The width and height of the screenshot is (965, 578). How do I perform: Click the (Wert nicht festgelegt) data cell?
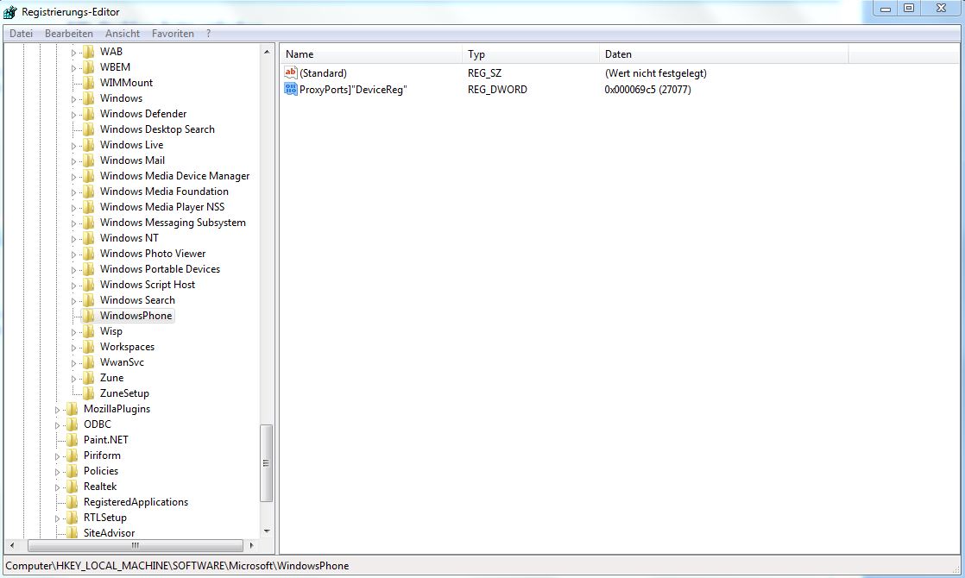tap(655, 73)
